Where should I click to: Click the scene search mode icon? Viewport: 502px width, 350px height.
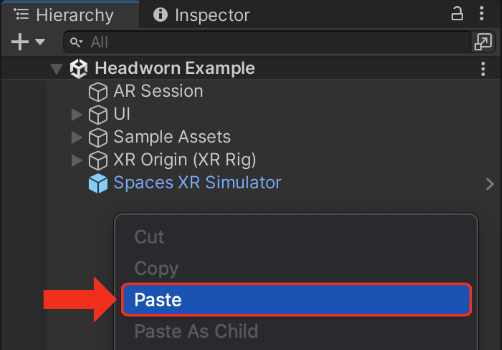tap(483, 42)
